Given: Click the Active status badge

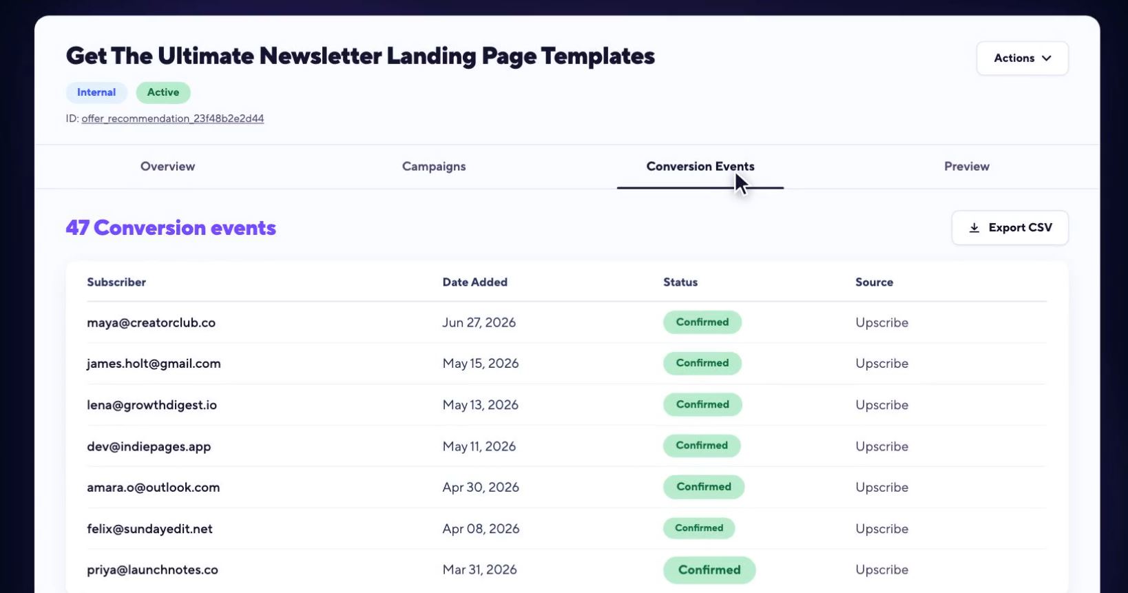Looking at the screenshot, I should [x=163, y=92].
